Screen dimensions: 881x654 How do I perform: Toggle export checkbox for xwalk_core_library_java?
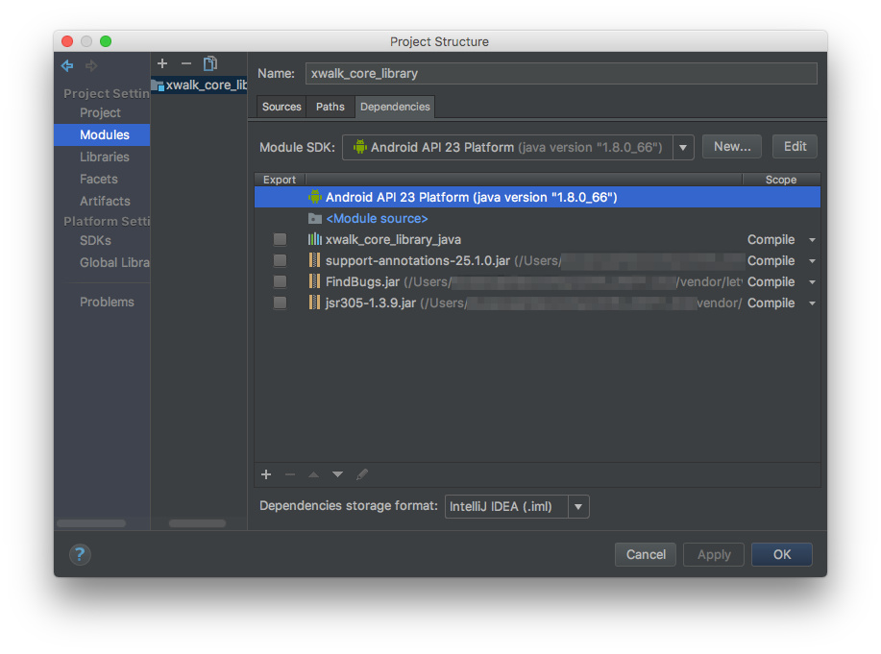pyautogui.click(x=280, y=239)
